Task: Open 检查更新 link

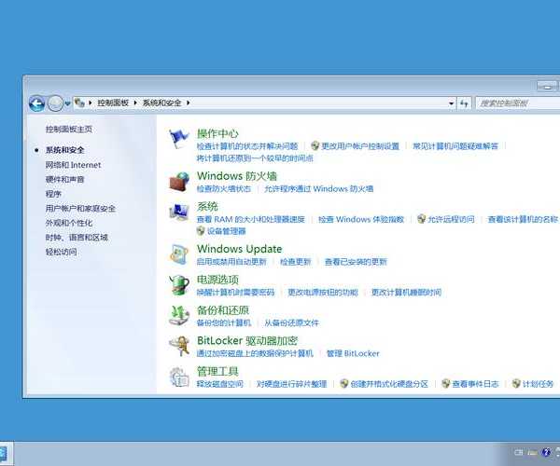Action: [x=295, y=262]
